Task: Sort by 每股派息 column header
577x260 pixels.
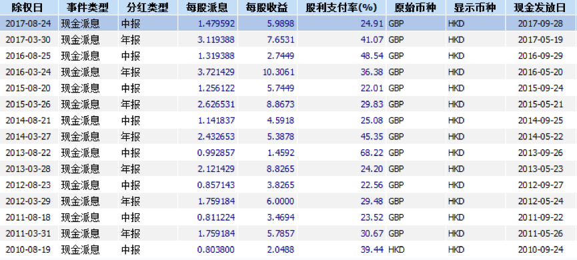Action: pos(207,7)
